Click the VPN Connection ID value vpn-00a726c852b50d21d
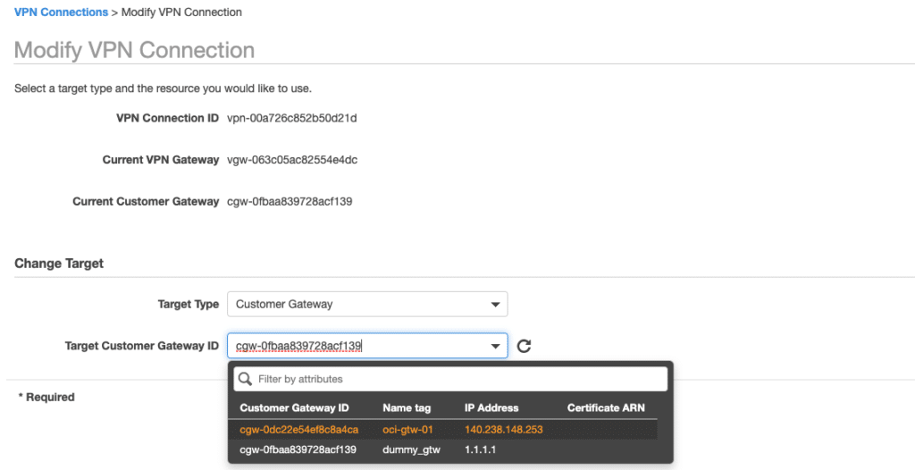Screen dimensions: 915x470 292,118
